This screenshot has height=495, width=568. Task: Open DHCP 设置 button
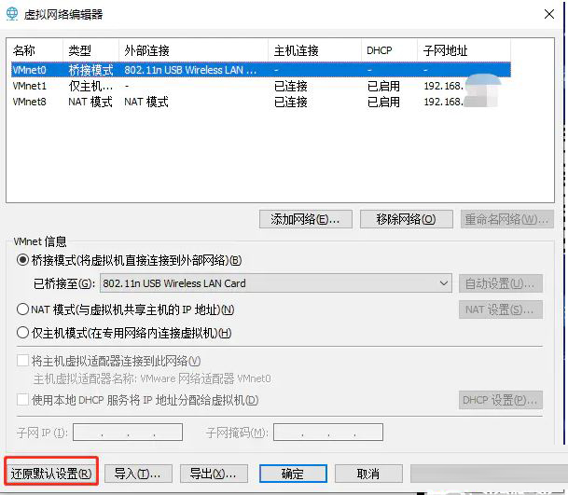point(500,400)
